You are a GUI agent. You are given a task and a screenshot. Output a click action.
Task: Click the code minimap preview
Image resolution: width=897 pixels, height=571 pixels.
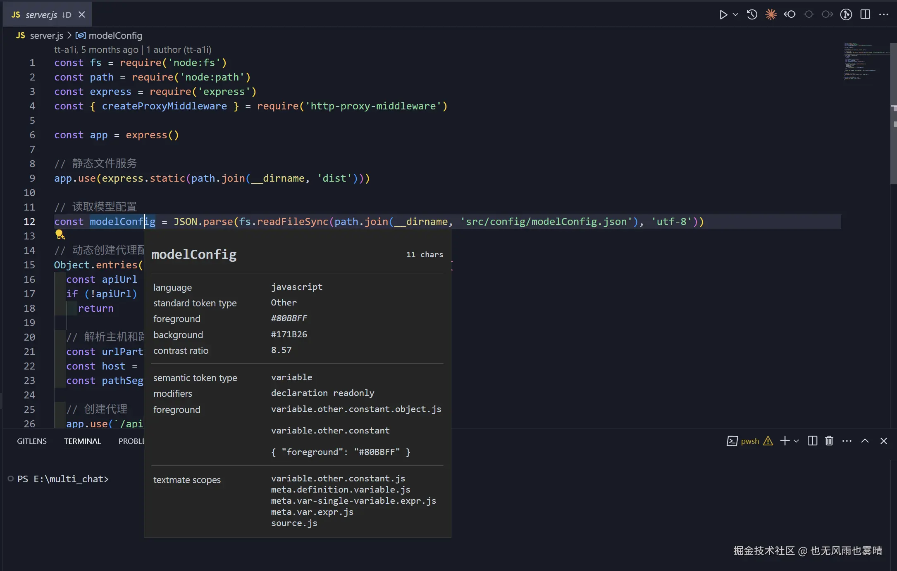(x=864, y=61)
